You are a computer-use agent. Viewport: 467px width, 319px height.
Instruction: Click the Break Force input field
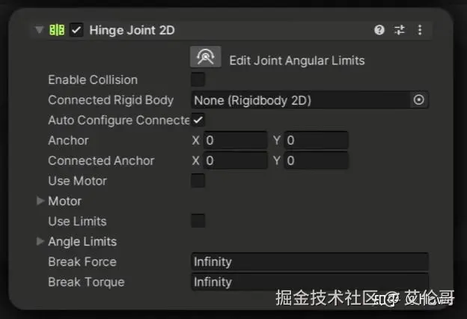[x=310, y=261]
